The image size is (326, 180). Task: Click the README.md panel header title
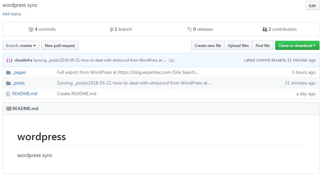(x=25, y=108)
